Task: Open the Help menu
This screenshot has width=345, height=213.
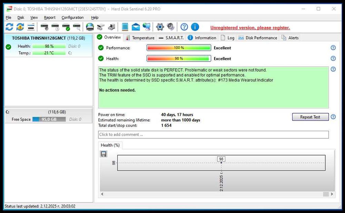Action: [95, 18]
